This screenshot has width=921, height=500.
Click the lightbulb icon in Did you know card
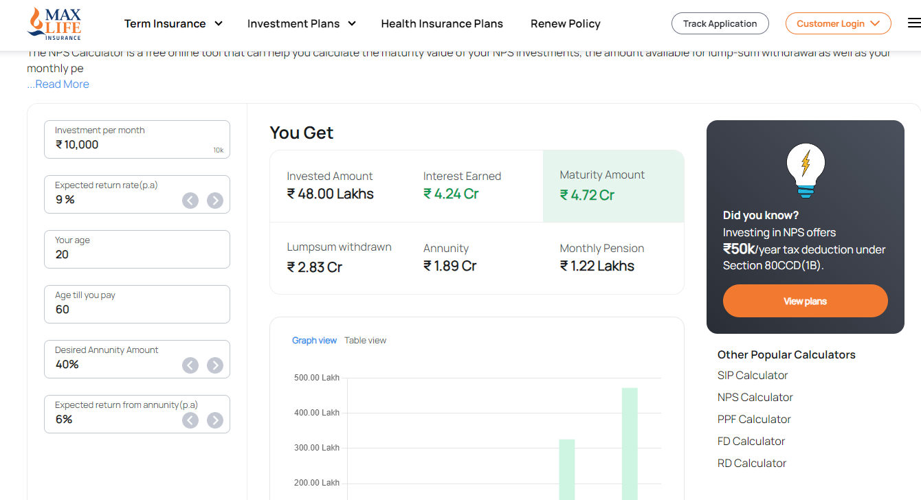pyautogui.click(x=805, y=170)
